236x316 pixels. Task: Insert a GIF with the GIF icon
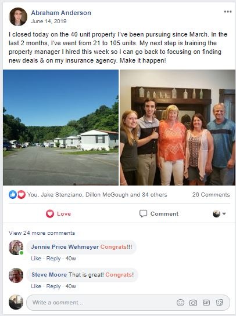click(x=206, y=303)
